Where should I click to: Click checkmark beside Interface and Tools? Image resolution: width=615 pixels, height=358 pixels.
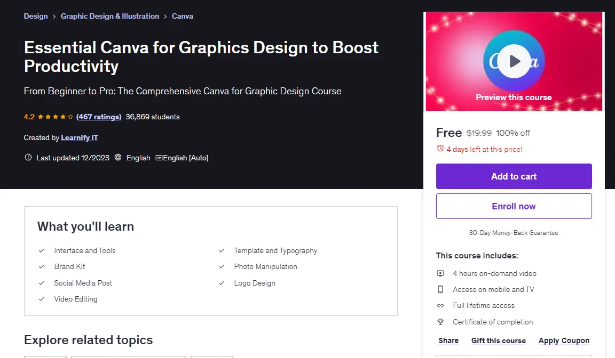(42, 250)
